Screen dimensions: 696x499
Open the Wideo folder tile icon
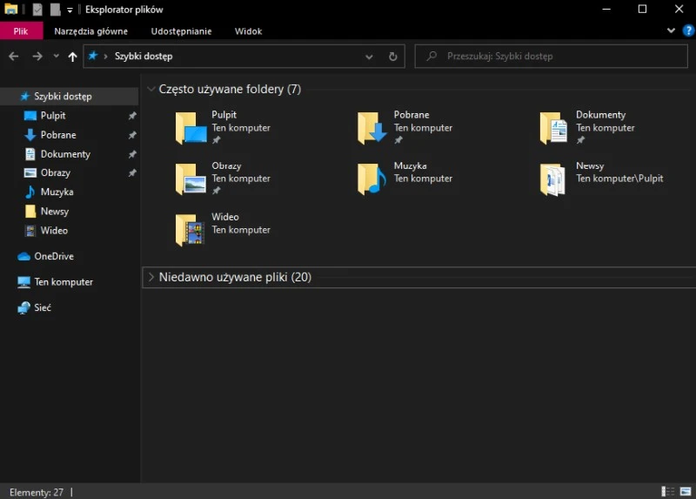click(191, 230)
